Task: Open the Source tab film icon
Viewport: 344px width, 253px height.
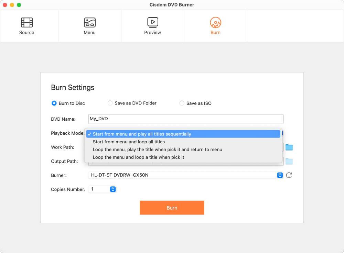Action: point(27,22)
